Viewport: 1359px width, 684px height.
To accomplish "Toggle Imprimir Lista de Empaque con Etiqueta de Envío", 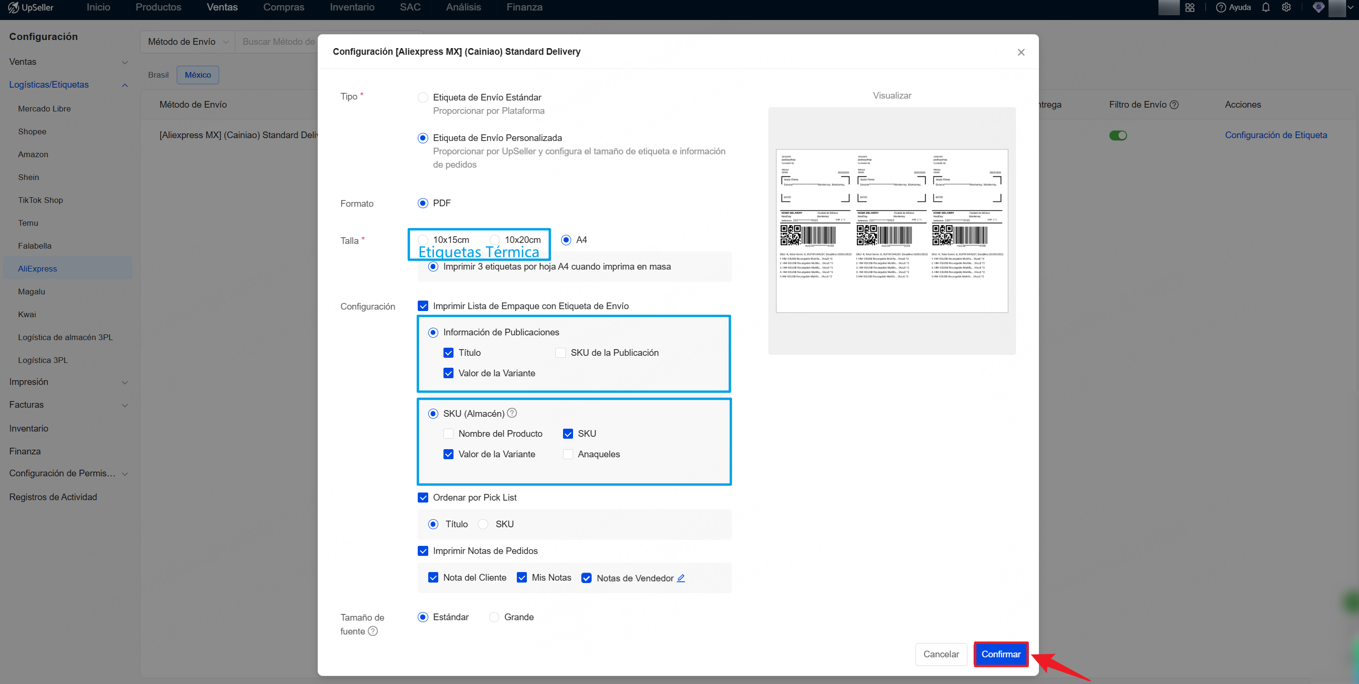I will 423,306.
